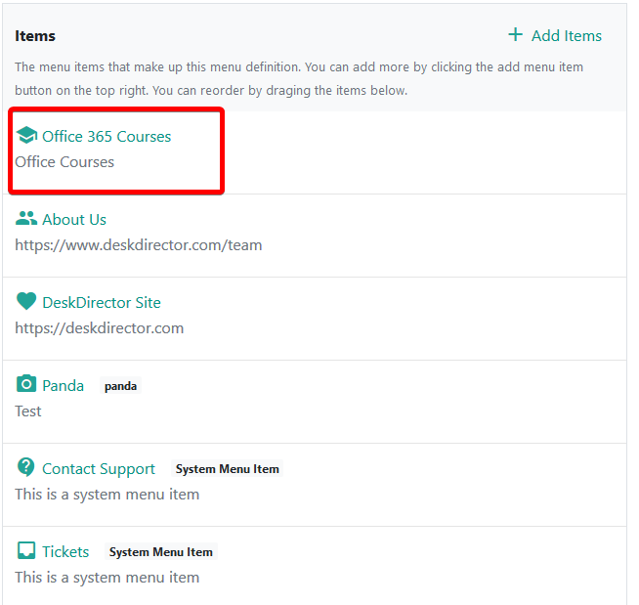Click the question mark icon for Contact Support

26,467
